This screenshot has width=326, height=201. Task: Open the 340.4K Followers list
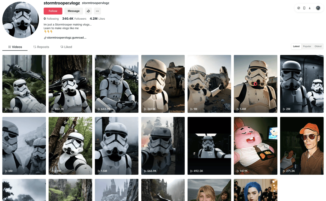(x=74, y=18)
